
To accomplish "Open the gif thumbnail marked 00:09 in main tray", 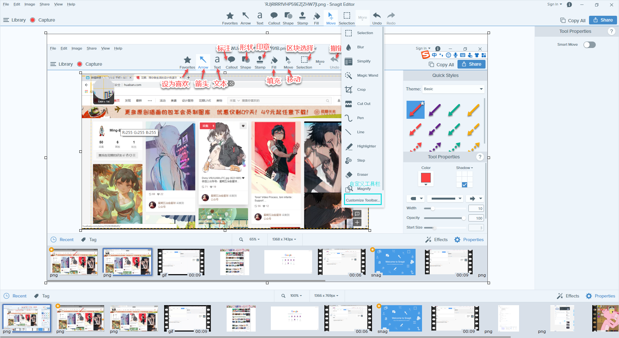I will pyautogui.click(x=187, y=318).
